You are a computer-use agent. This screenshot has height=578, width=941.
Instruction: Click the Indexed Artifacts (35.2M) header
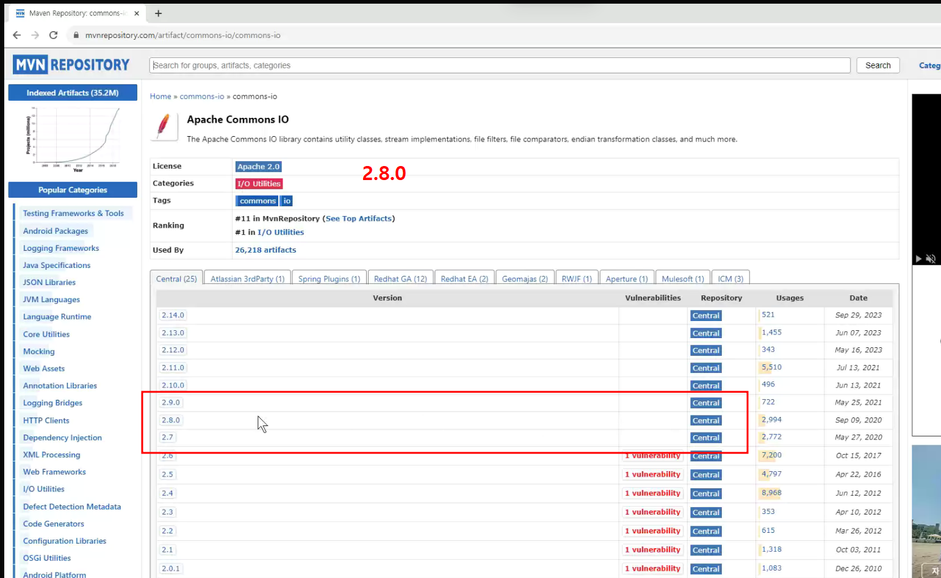[x=73, y=93]
